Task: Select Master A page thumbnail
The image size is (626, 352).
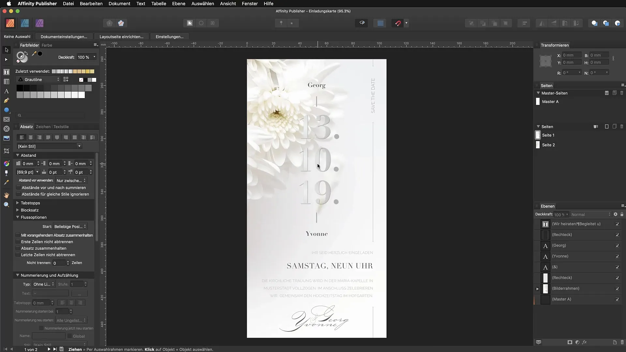Action: (538, 102)
